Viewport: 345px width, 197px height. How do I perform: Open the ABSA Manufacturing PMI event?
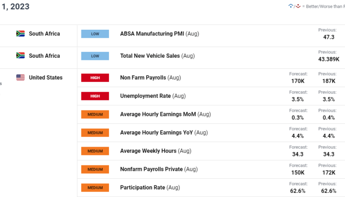(x=152, y=34)
